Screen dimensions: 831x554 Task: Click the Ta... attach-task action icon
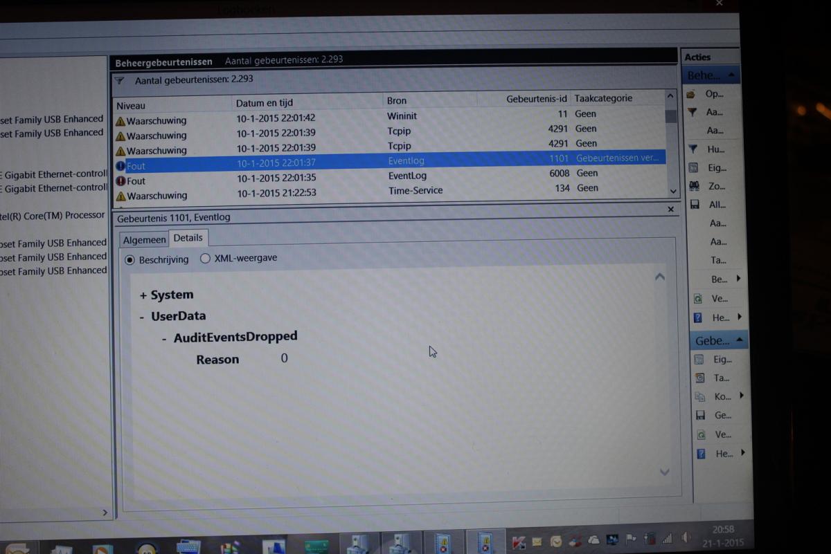coord(699,378)
